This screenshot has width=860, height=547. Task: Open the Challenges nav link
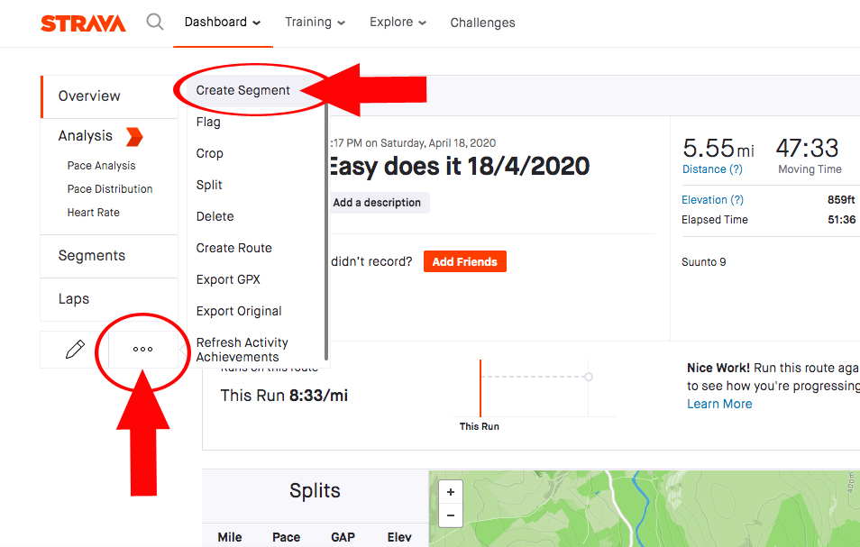pyautogui.click(x=482, y=23)
